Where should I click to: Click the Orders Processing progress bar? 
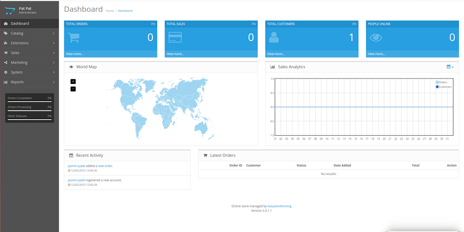(30, 111)
